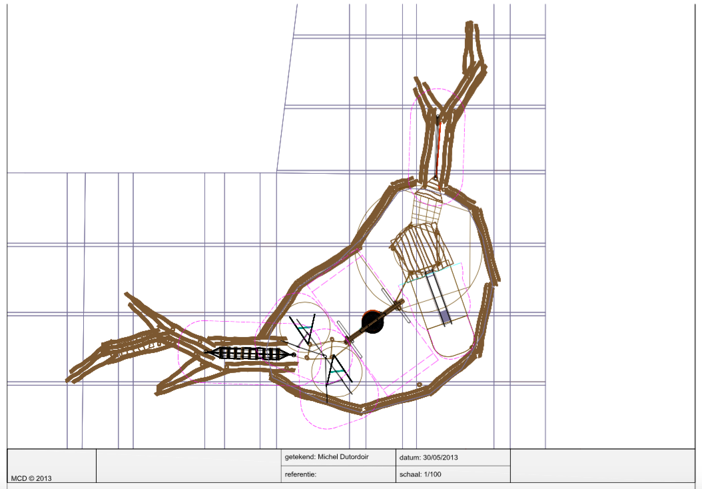Screen dimensions: 702x489
Task: Click the topmost brown branch tip
Action: 470,27
